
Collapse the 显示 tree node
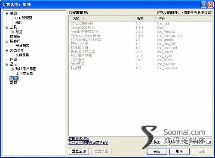pyautogui.click(x=7, y=65)
